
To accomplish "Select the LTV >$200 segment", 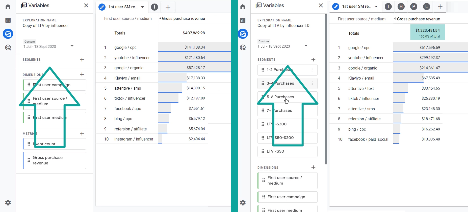I will 288,124.
